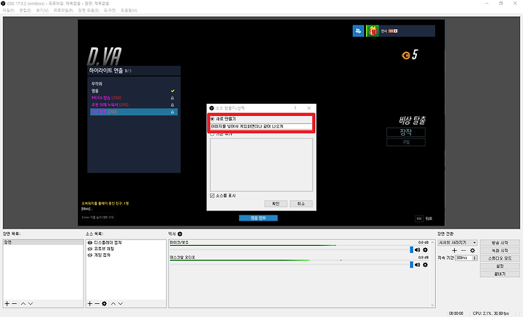Screen dimensions: 523x317
Task: Click the 방송 시작 button
Action: (x=500, y=243)
